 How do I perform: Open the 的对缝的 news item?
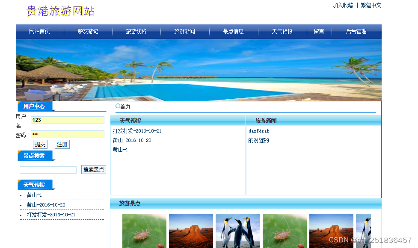point(258,140)
